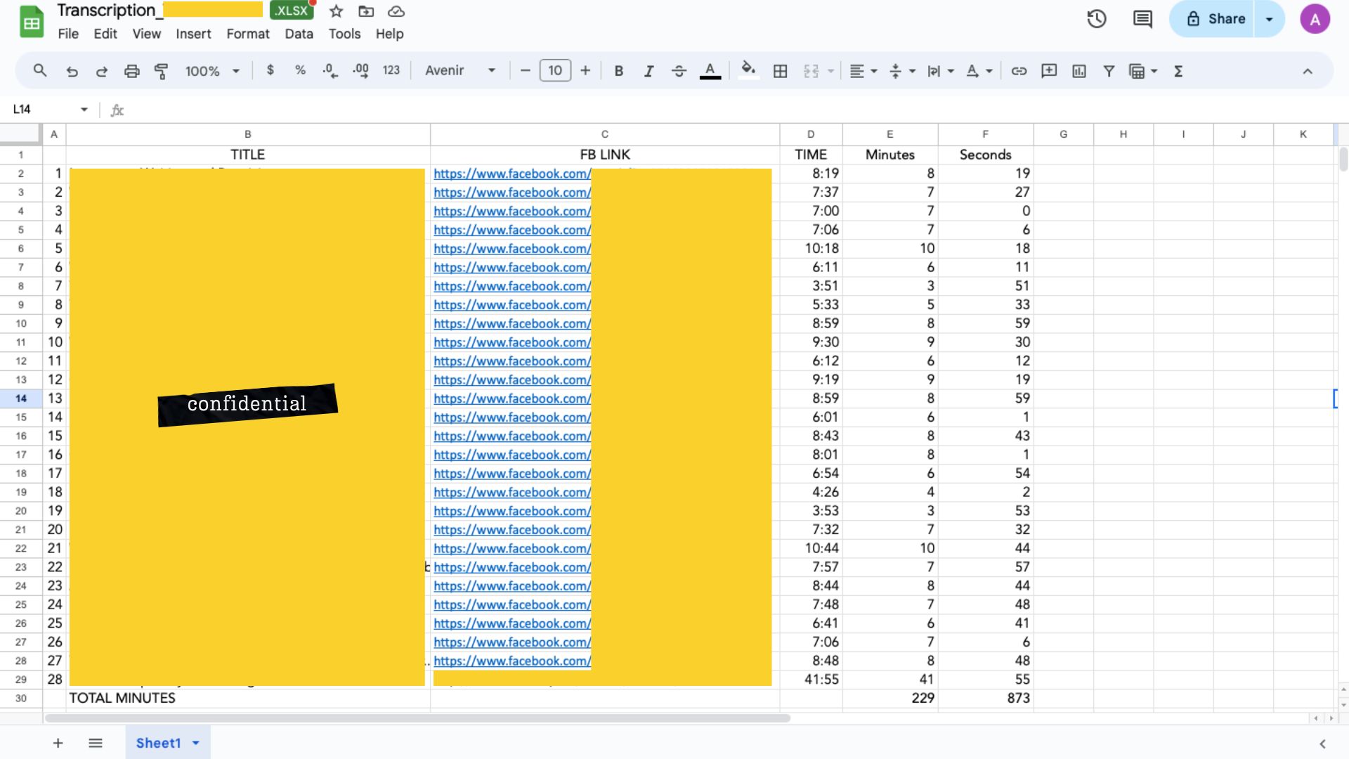Show the side panel via bottom-right chevron
The width and height of the screenshot is (1349, 759).
[x=1322, y=744]
